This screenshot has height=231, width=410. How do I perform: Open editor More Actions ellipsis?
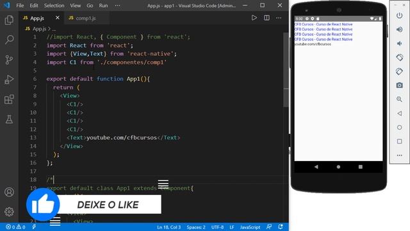tap(279, 18)
